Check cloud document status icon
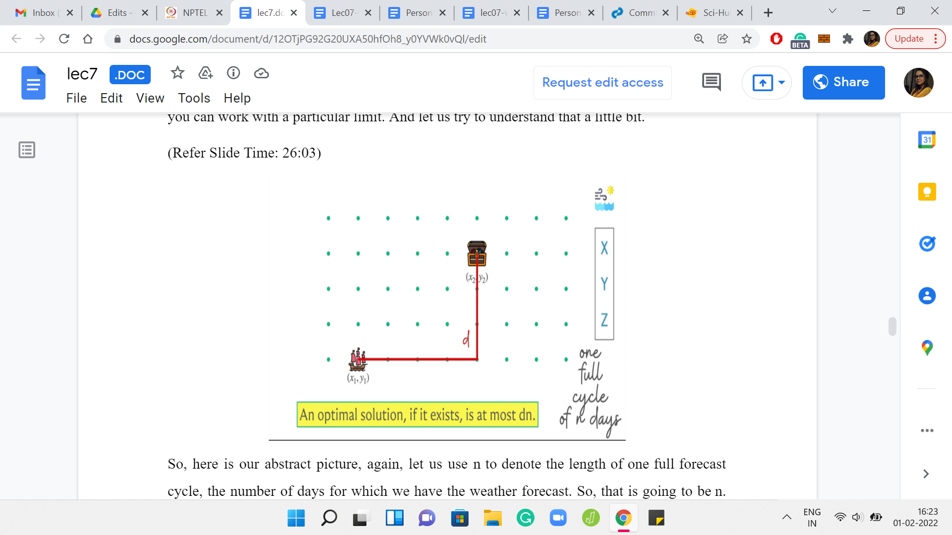 (x=261, y=73)
